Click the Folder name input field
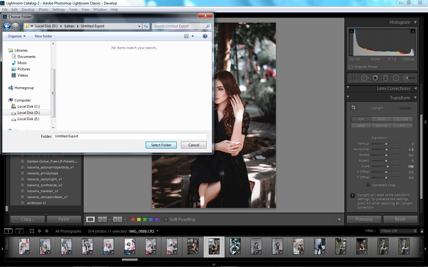The image size is (428, 267). pyautogui.click(x=130, y=136)
